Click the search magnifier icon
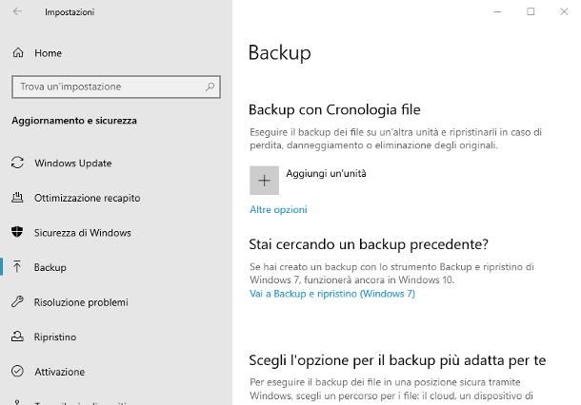 [x=210, y=87]
